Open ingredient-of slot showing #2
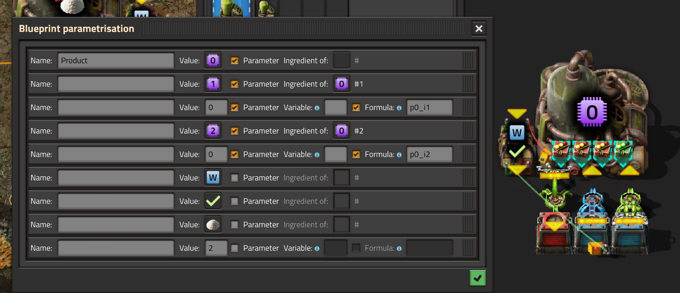680x293 pixels. pyautogui.click(x=341, y=131)
